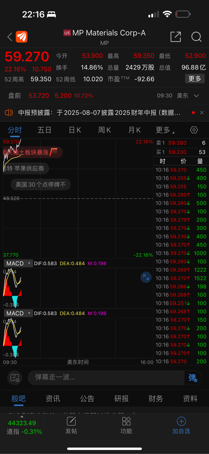
Task: Tap the share/export icon
Action: (x=176, y=37)
